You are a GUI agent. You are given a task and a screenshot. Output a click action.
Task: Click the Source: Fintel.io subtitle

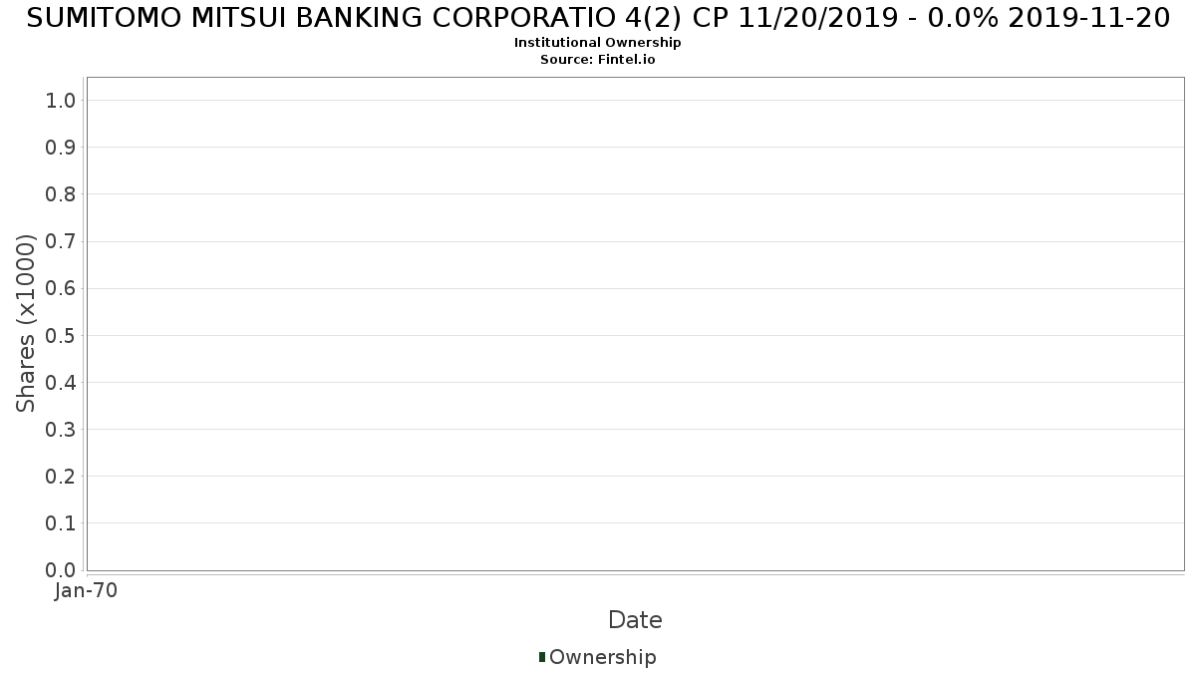598,59
